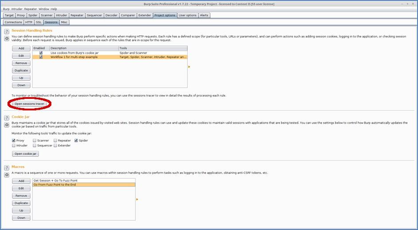Toggle 'Workflow 1 for multi-step example' rule checkbox
Viewport: 418px width, 230px height.
point(41,57)
